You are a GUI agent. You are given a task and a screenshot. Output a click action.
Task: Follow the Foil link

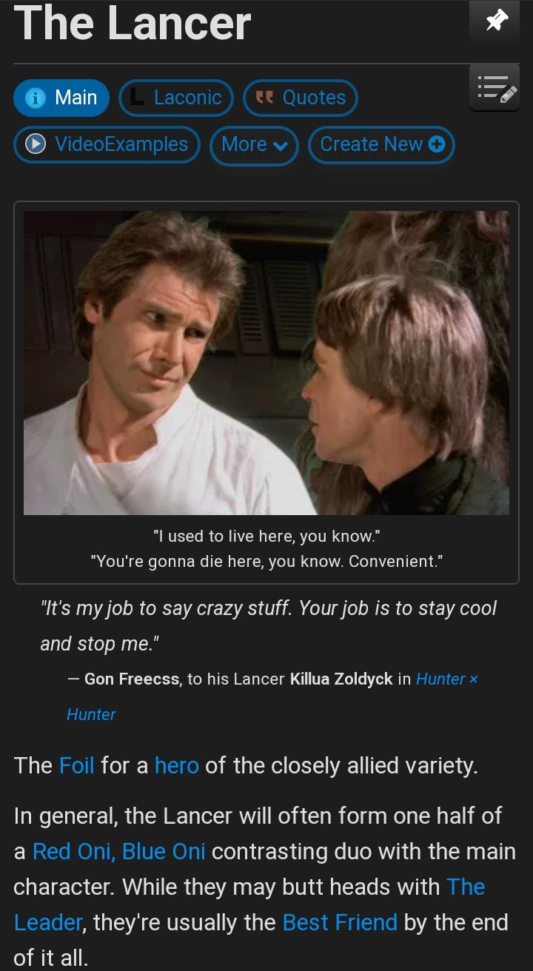tap(76, 765)
